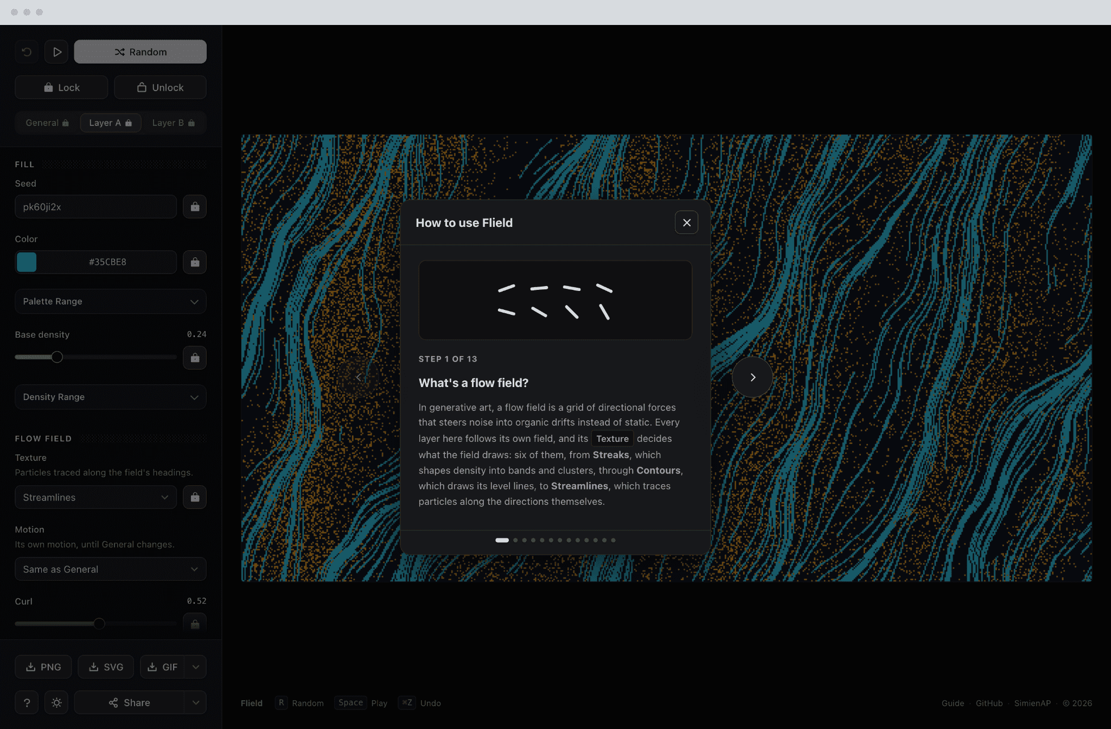The width and height of the screenshot is (1111, 729).
Task: Click the undo arrow icon
Action: click(27, 52)
